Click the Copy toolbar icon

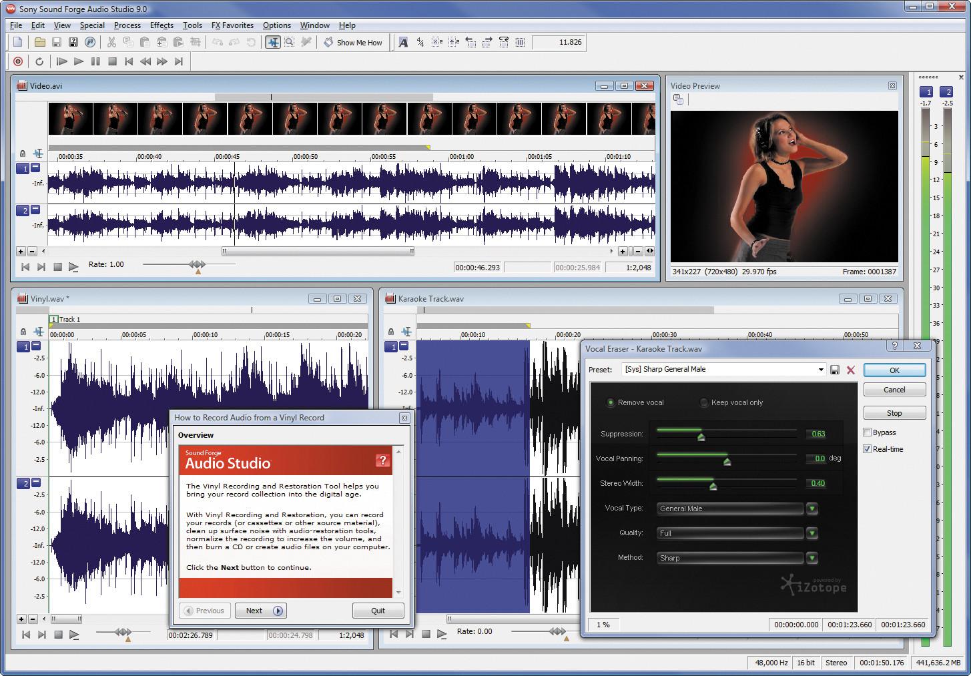click(128, 42)
